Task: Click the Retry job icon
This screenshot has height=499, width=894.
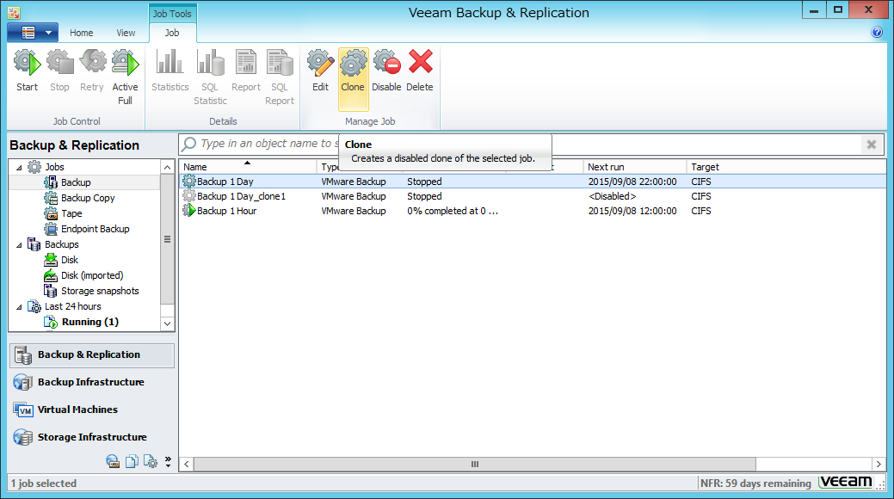Action: tap(92, 71)
